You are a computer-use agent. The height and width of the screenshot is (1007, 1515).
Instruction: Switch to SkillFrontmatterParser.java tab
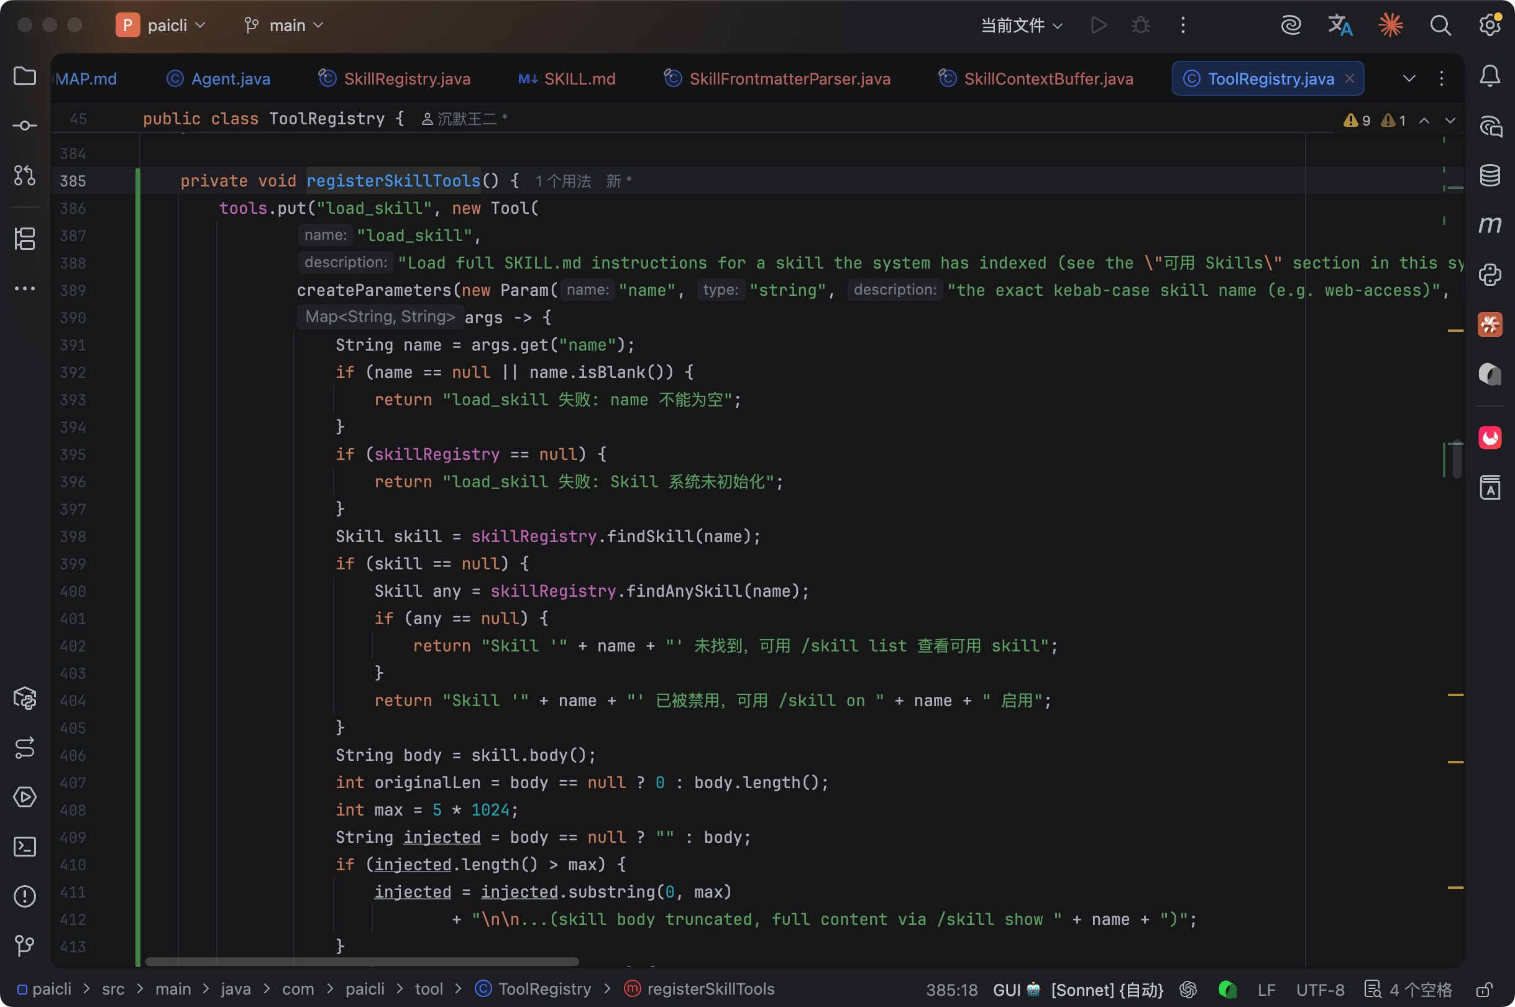[x=777, y=78]
